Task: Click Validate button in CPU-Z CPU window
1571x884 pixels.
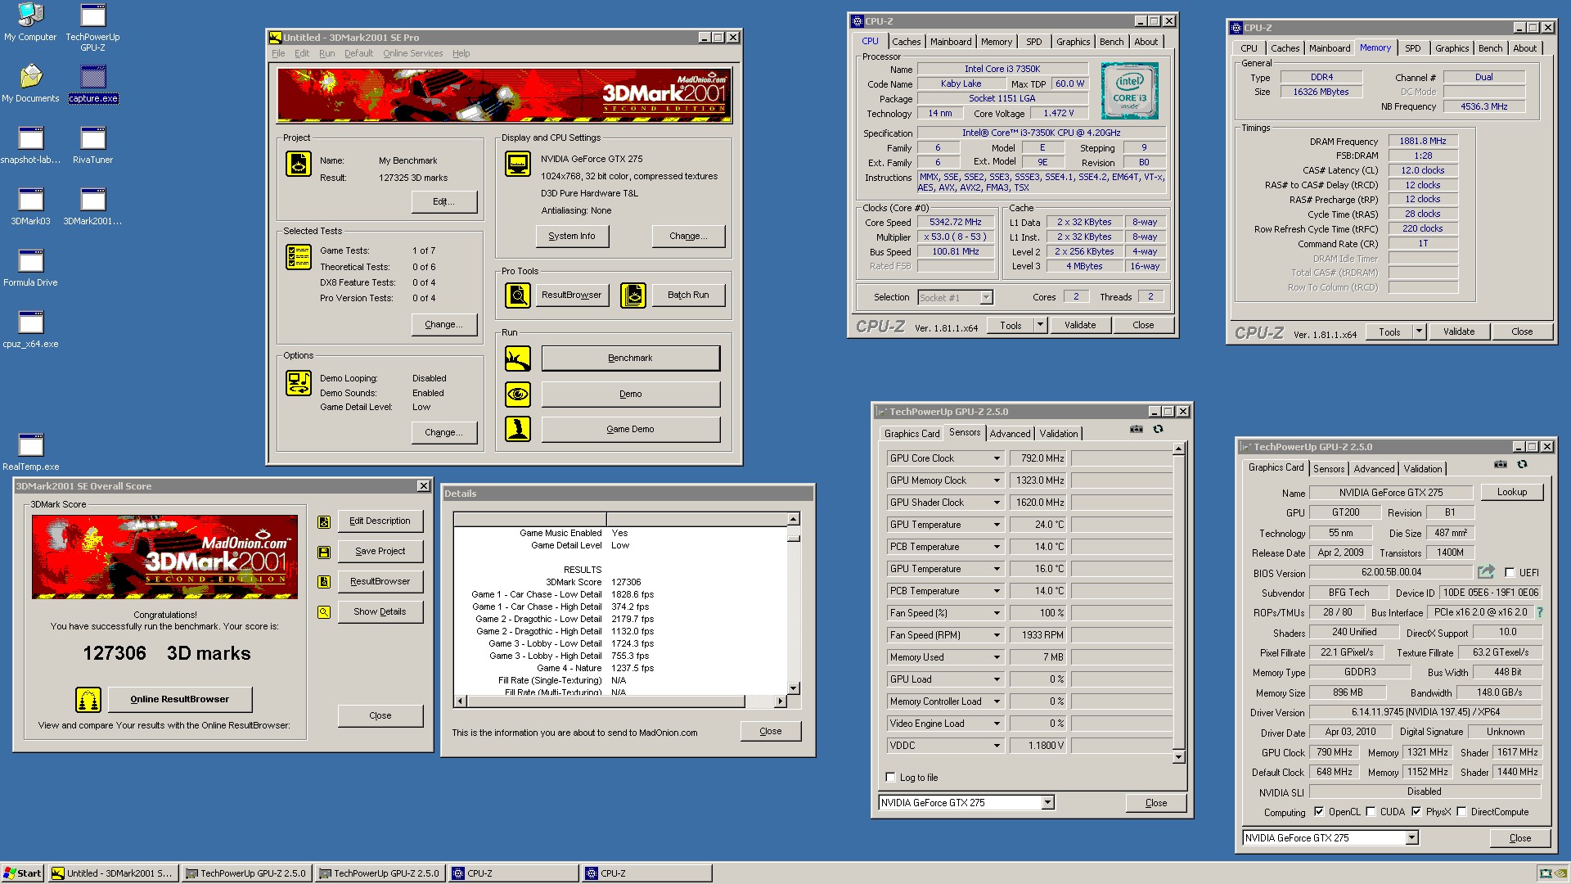Action: 1079,325
